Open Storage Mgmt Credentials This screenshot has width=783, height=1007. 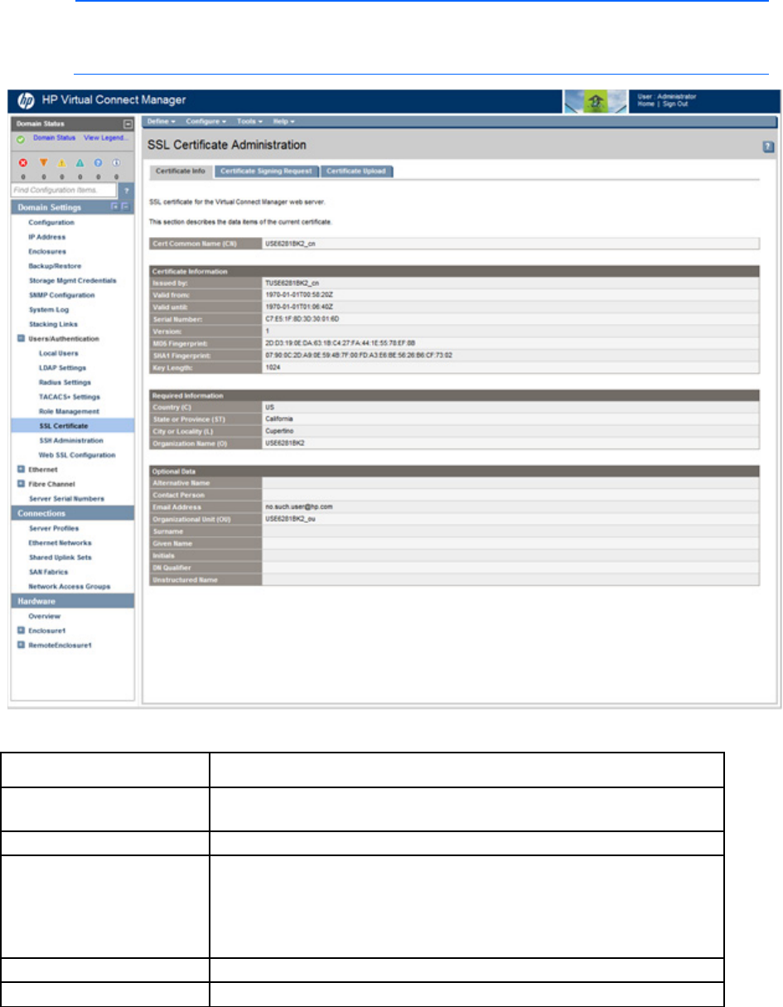73,281
